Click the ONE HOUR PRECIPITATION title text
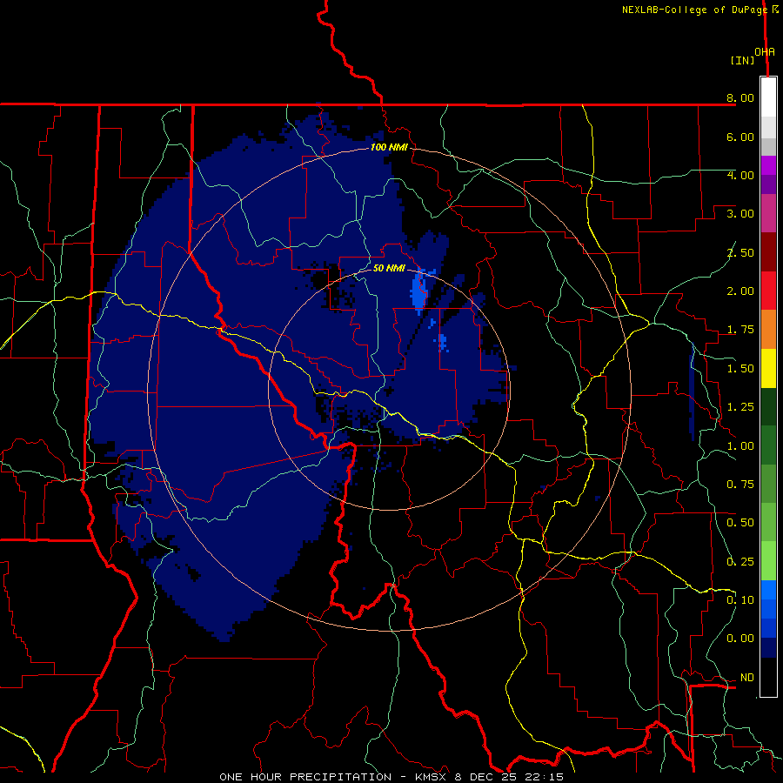The image size is (783, 783). [x=305, y=777]
